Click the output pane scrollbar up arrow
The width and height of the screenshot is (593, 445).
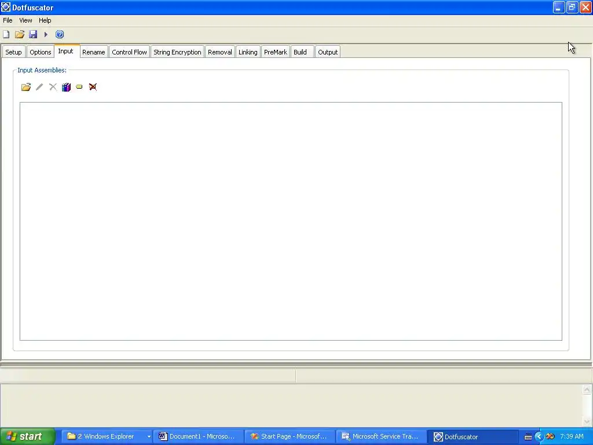(587, 390)
